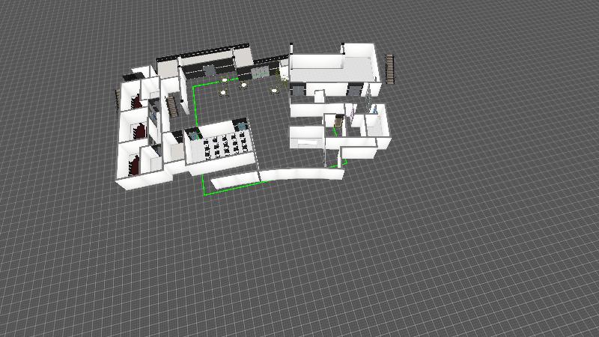Image resolution: width=599 pixels, height=337 pixels.
Task: Click the bottom green path line segment
Action: (232, 191)
